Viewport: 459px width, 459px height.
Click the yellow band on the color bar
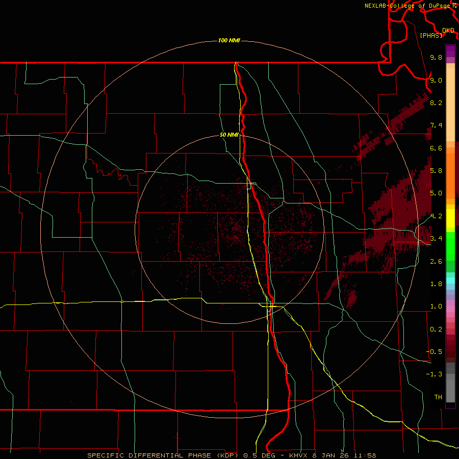pos(450,218)
